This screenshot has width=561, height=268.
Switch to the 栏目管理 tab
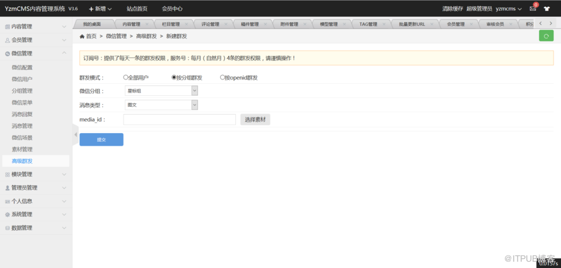(171, 25)
